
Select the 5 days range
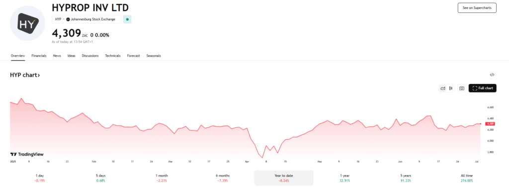100,178
